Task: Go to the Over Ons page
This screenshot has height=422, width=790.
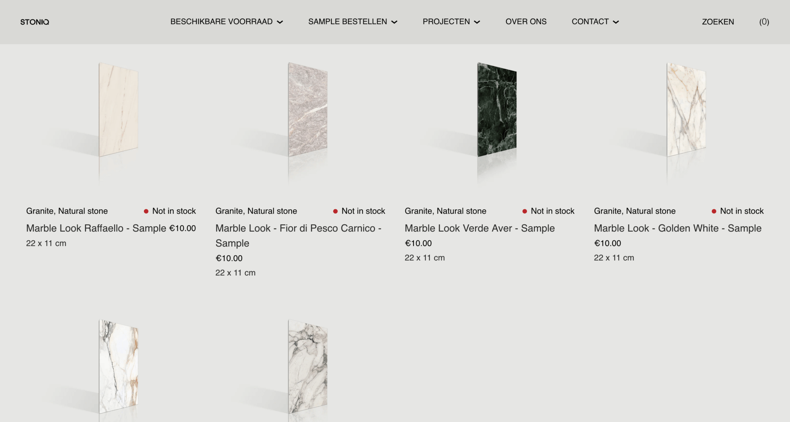Action: pyautogui.click(x=526, y=22)
